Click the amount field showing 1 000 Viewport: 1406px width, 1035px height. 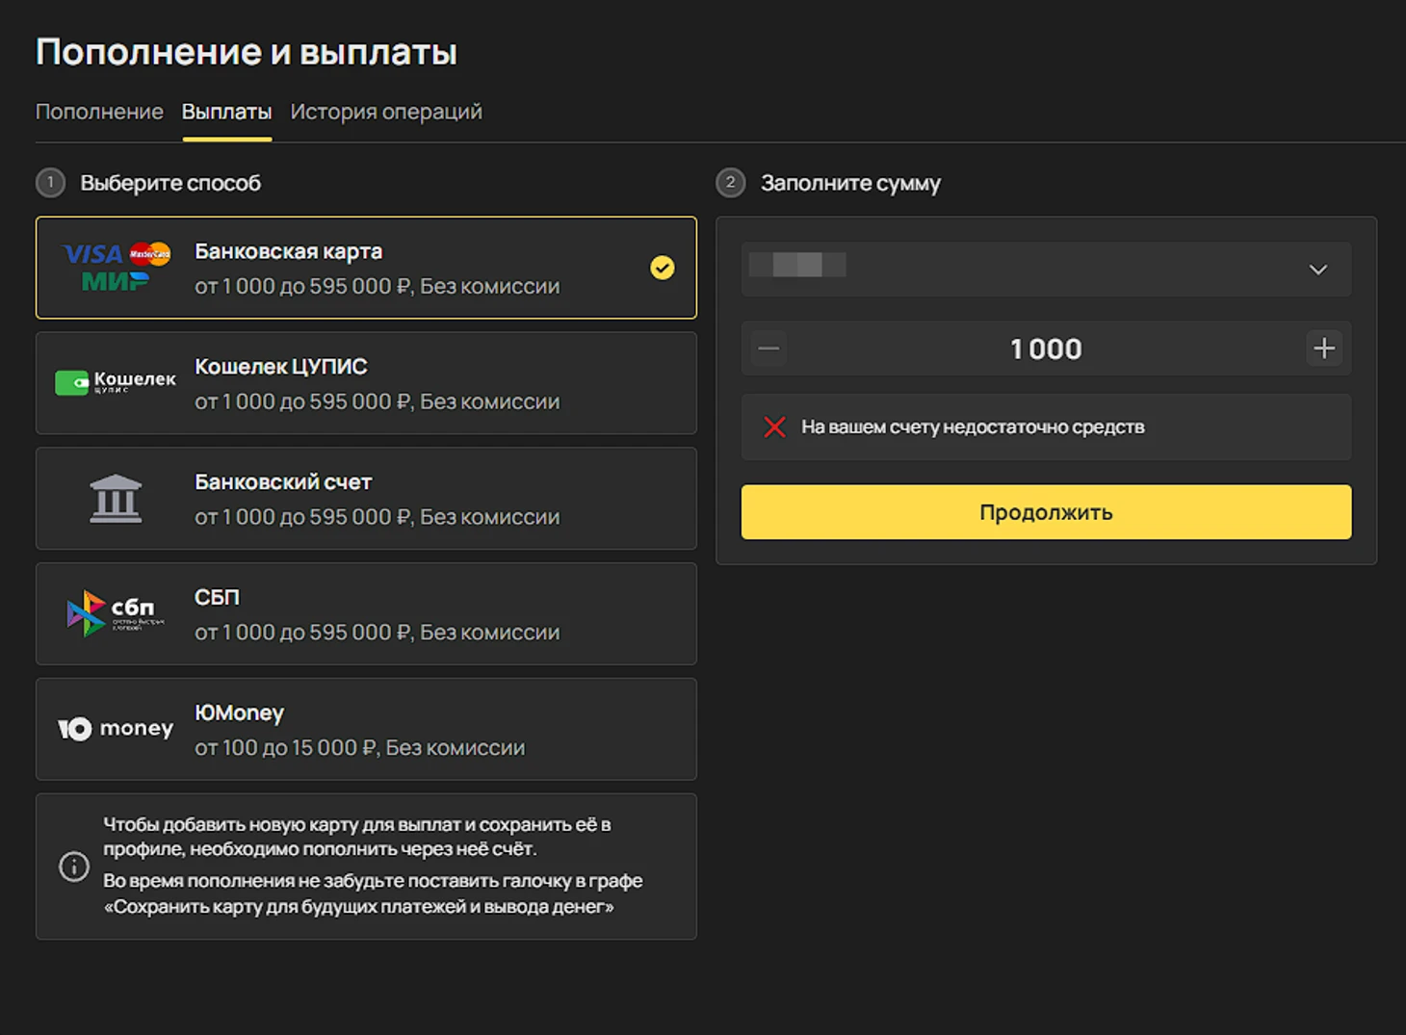point(1046,349)
